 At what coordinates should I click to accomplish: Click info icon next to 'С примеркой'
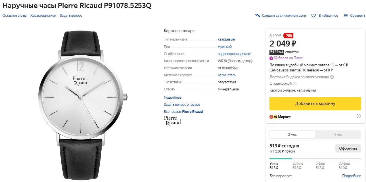click(x=295, y=84)
